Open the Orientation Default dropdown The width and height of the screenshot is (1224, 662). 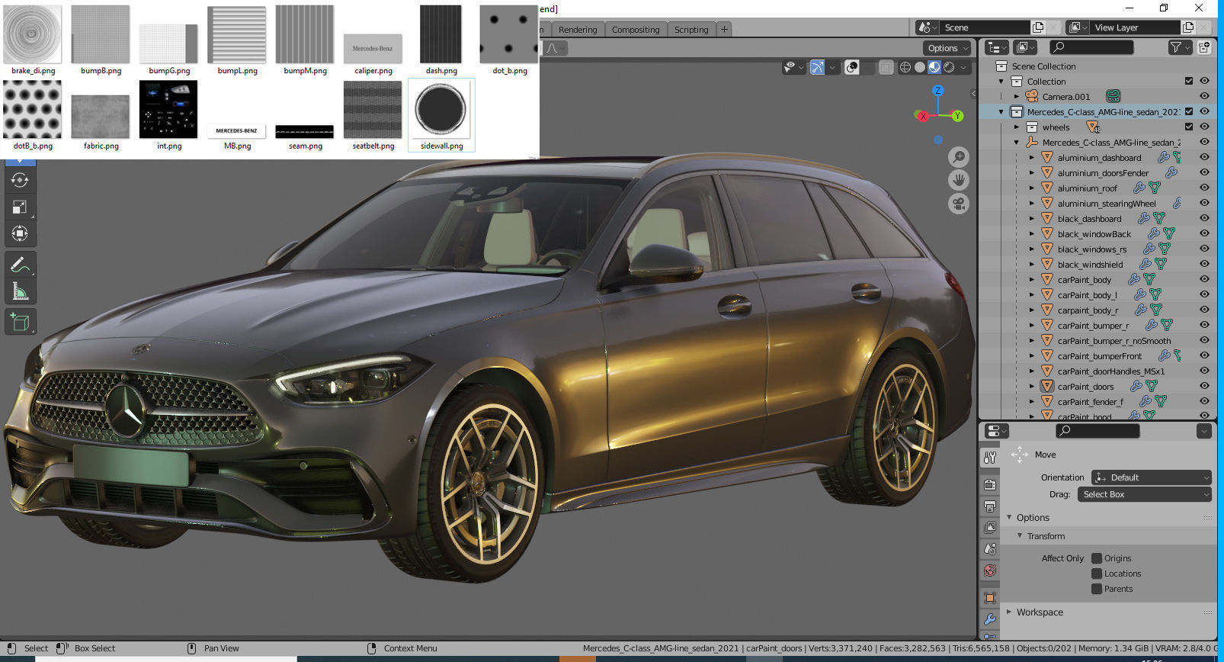1151,477
